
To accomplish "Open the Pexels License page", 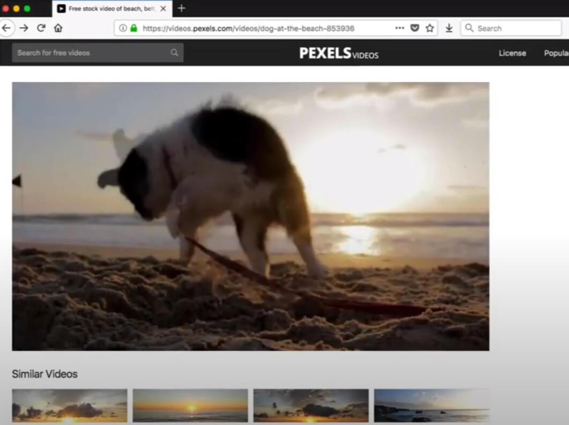I will [512, 53].
